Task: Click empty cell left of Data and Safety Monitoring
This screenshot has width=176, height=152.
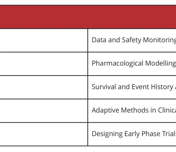Action: click(44, 40)
